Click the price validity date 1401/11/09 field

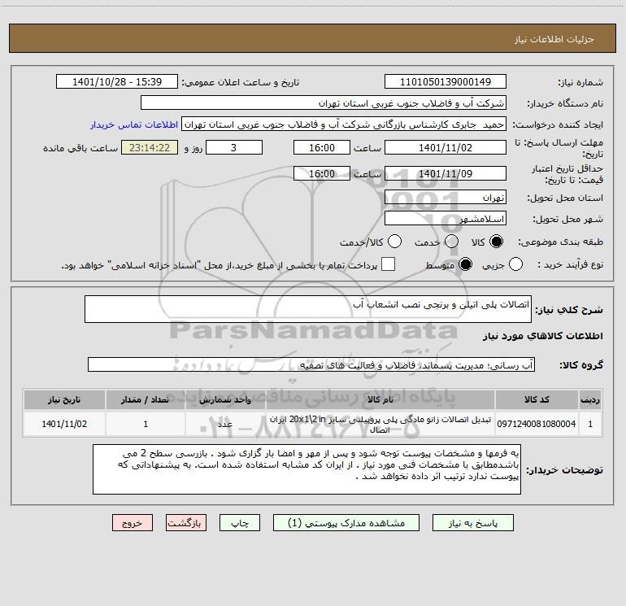tap(446, 173)
